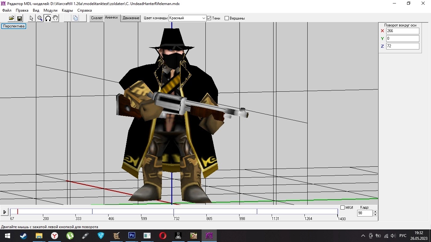Open the Wi-Fi network tray icon
This screenshot has width=431, height=242.
[x=386, y=236]
